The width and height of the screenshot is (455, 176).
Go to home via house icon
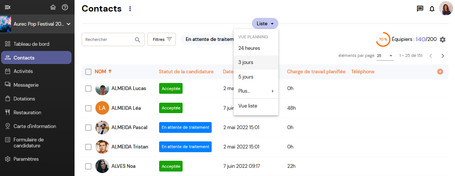(x=53, y=7)
